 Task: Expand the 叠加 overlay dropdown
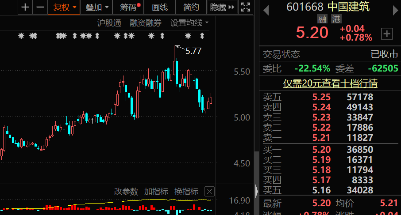coord(96,7)
